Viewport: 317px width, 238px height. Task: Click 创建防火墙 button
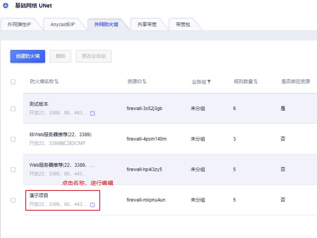coord(28,56)
